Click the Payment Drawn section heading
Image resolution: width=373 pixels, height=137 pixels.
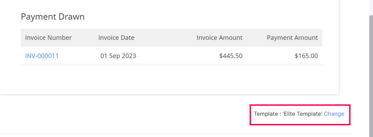53,17
